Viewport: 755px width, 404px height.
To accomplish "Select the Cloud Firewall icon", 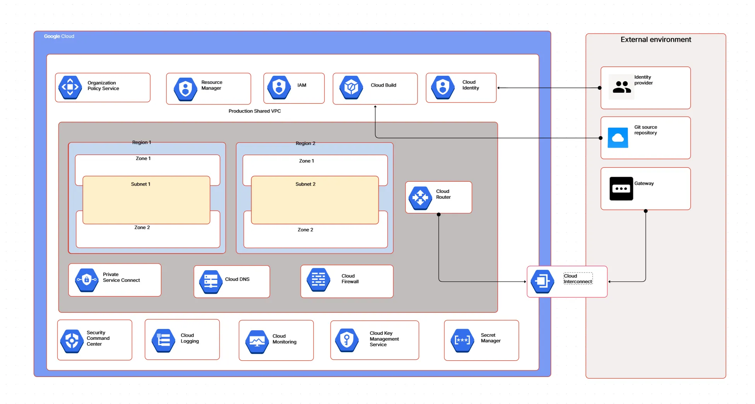I will click(x=318, y=280).
